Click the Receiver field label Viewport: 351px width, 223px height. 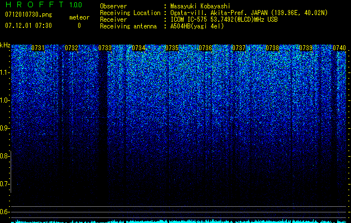[x=113, y=20]
